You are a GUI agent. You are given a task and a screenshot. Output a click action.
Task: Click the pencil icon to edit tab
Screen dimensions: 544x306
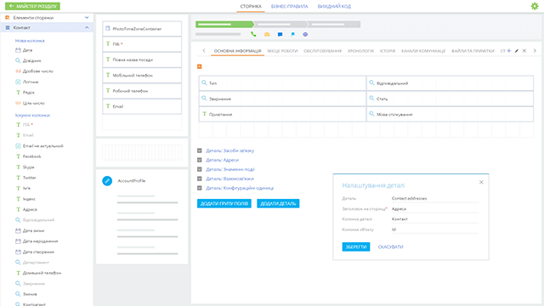[517, 51]
